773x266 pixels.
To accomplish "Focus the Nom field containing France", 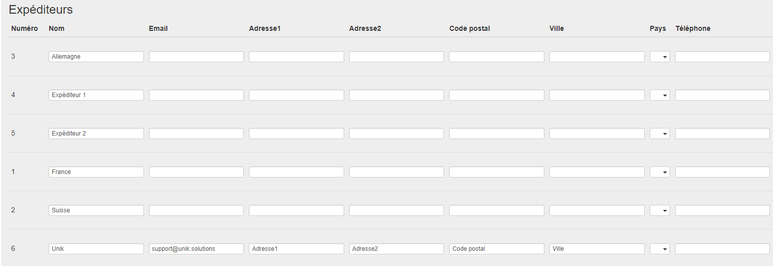I will [x=96, y=172].
